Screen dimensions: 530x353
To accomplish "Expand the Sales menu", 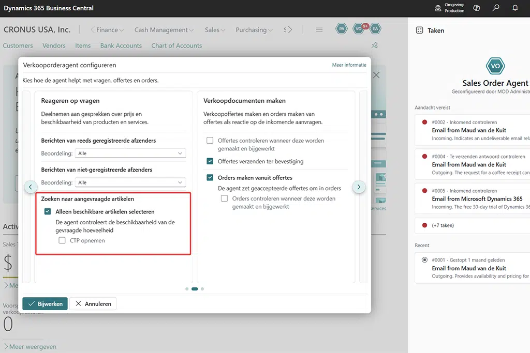I will click(x=215, y=29).
